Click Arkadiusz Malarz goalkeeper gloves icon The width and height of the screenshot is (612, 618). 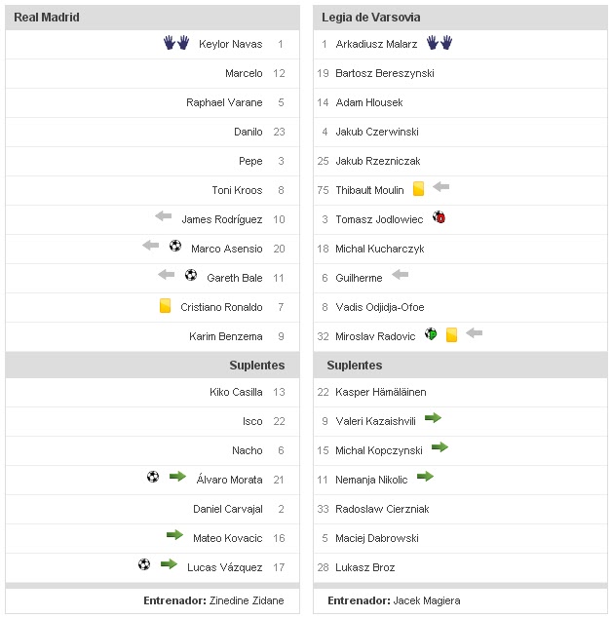pos(440,43)
